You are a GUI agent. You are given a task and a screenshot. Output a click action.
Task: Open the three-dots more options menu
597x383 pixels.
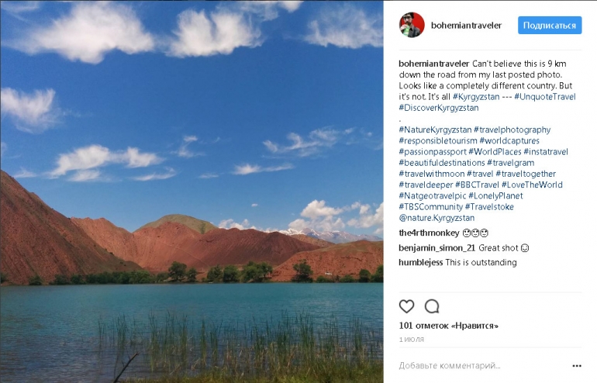[577, 365]
